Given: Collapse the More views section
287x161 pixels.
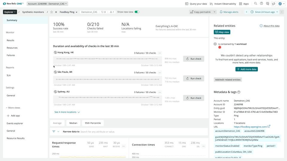Looking at the screenshot, I should (13, 108).
